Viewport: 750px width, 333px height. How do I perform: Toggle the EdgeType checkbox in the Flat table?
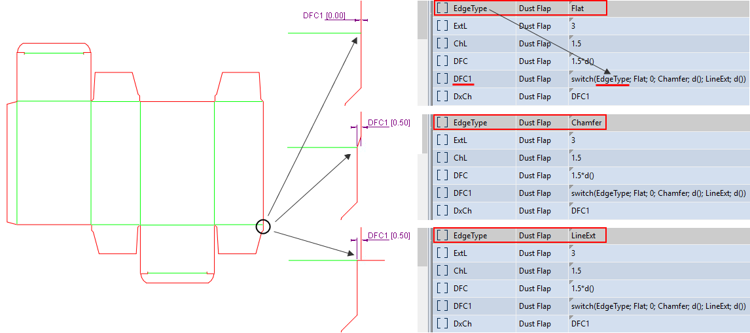click(442, 9)
